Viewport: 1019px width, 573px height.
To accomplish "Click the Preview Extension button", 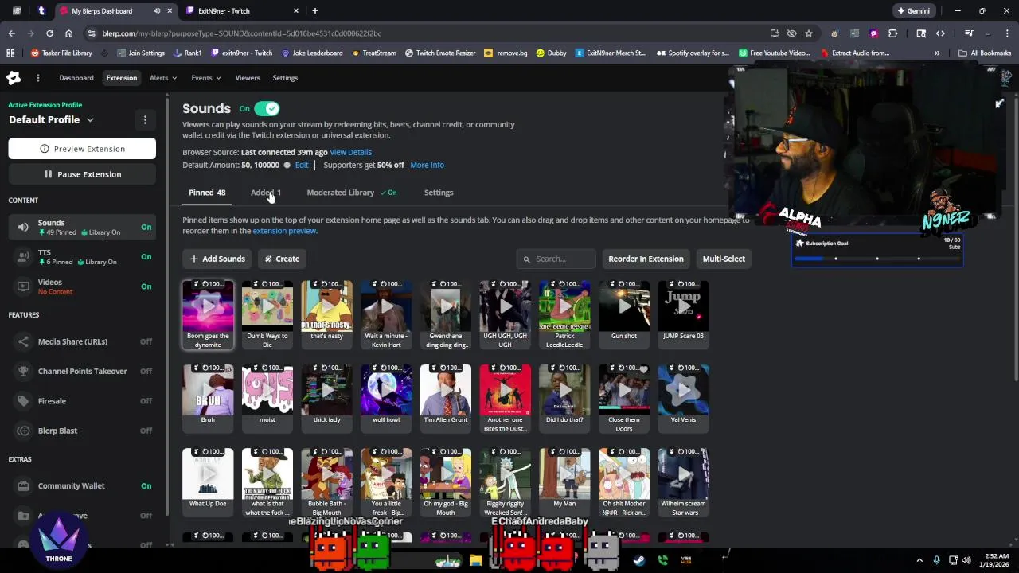I will click(x=82, y=149).
